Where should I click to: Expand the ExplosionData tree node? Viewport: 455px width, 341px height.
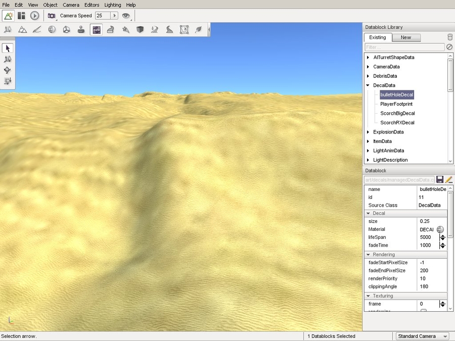(368, 132)
